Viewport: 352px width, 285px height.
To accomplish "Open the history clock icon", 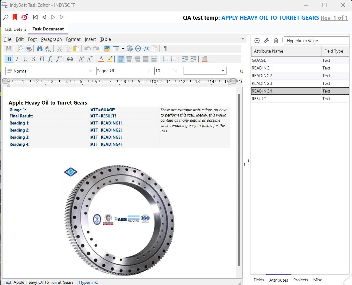I will point(24,18).
